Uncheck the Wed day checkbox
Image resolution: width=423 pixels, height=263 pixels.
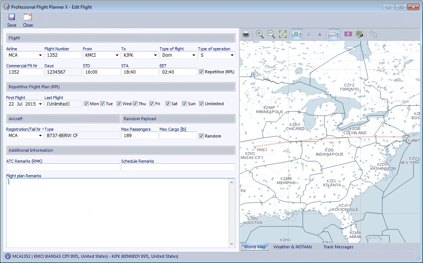pyautogui.click(x=119, y=103)
